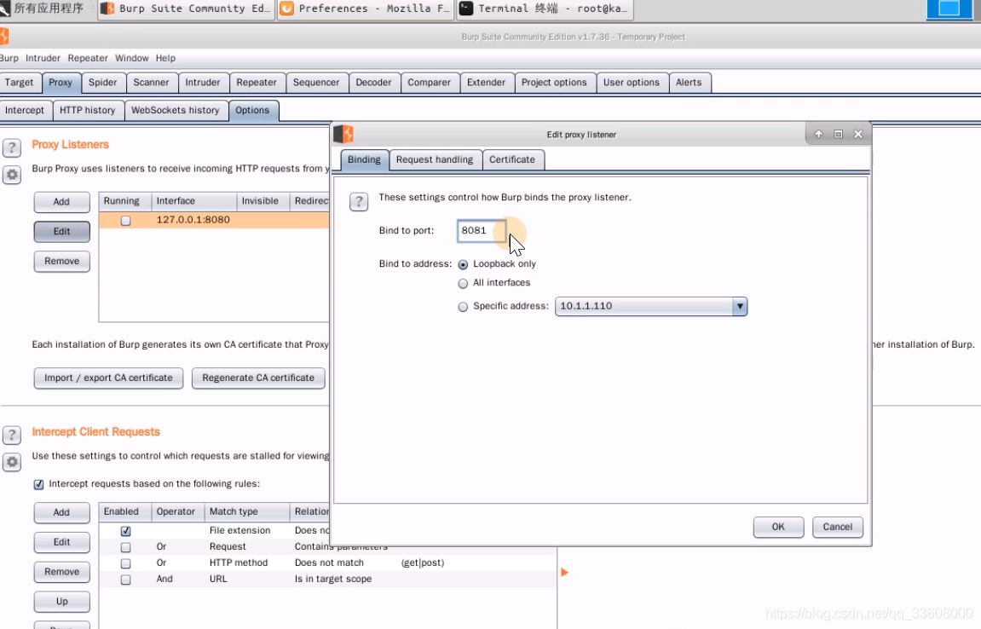
Task: Switch to the Intruder tool tab
Action: point(202,83)
